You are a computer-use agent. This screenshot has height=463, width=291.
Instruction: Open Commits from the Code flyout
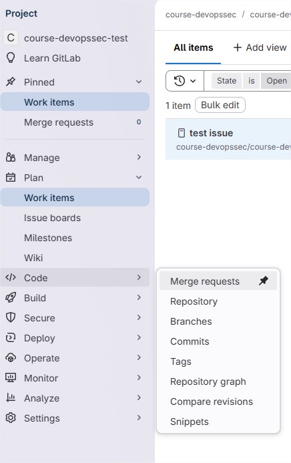(x=218, y=341)
